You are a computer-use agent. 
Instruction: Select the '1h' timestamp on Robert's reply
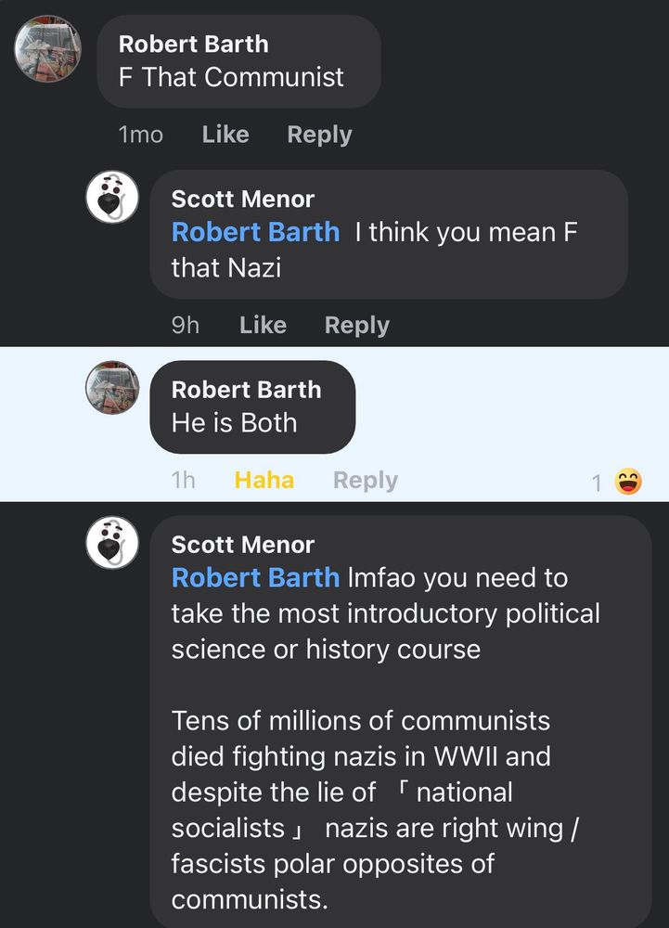coord(184,480)
